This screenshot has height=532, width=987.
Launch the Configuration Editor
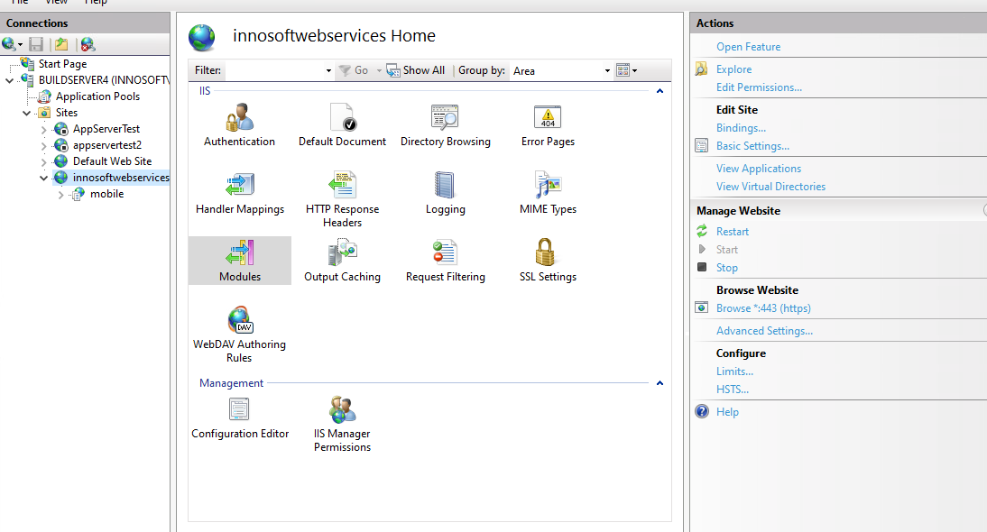click(239, 415)
